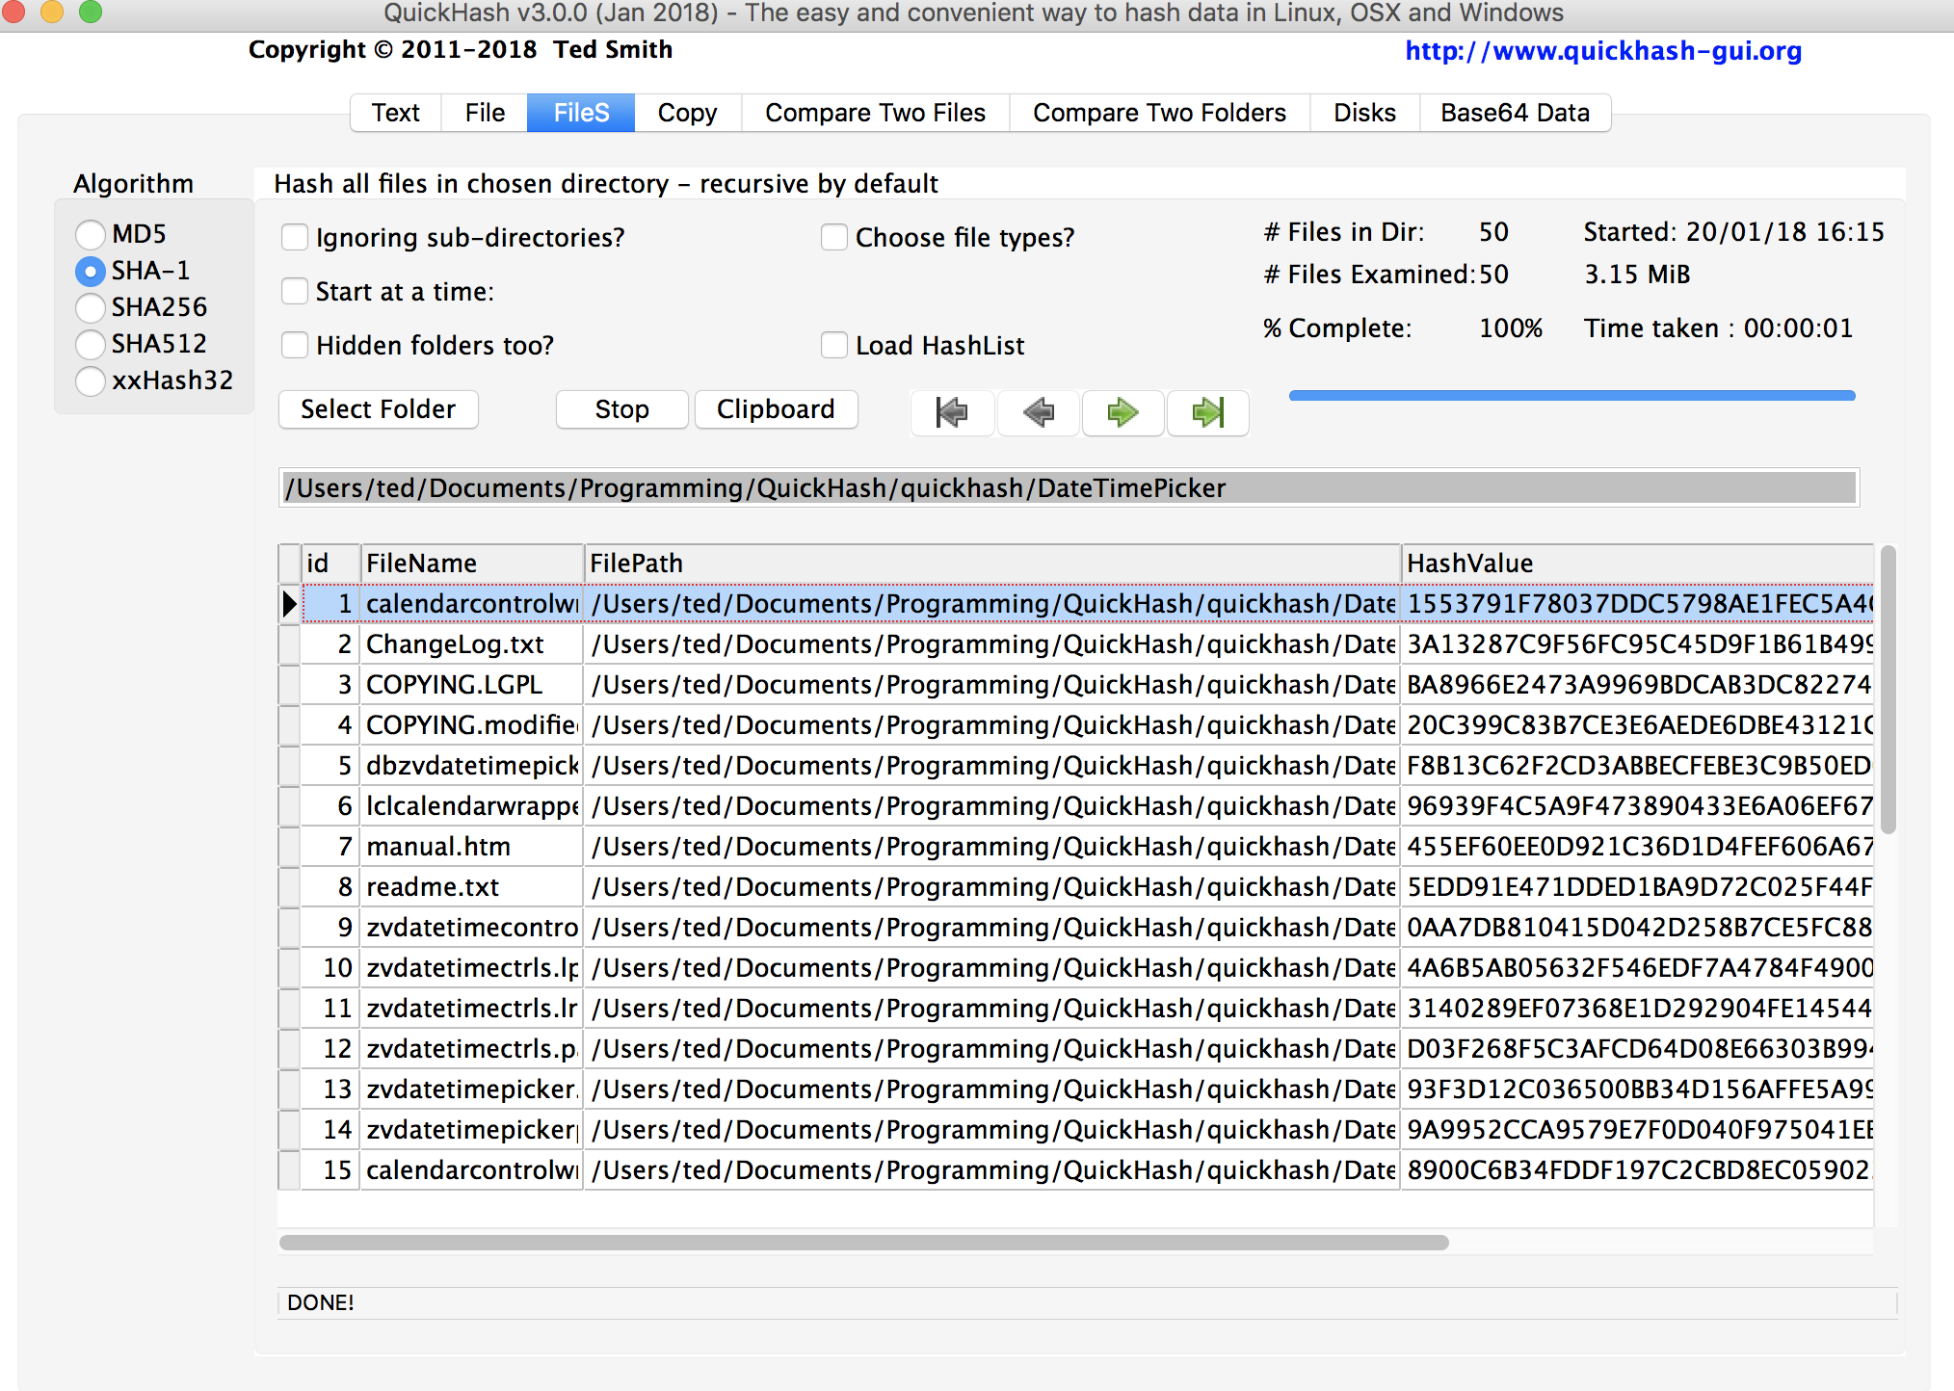Go to next record green arrow
The image size is (1954, 1391).
point(1122,412)
